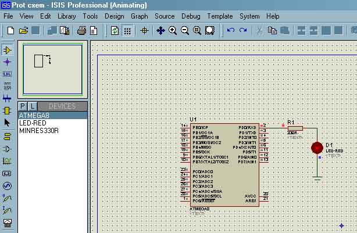Click the Redraw display icon
The width and height of the screenshot is (357, 233).
[x=115, y=30]
